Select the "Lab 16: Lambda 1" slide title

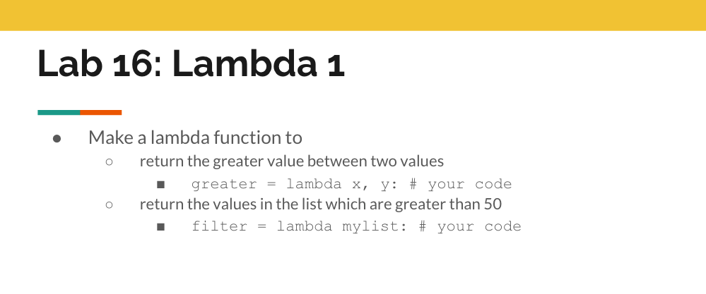point(191,63)
